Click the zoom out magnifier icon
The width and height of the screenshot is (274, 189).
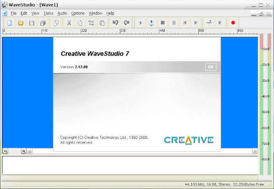6,151
